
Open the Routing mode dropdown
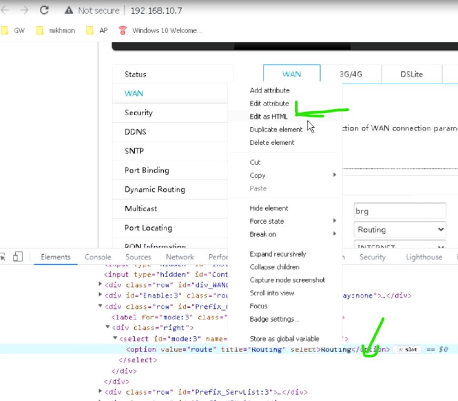tap(400, 229)
